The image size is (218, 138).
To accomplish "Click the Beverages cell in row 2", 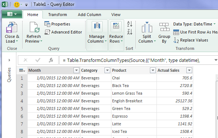I will pos(96,86).
